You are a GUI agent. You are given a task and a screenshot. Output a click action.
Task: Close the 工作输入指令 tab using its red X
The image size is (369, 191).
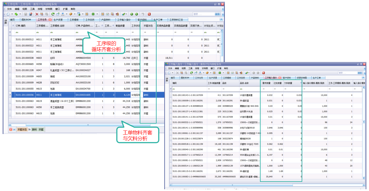(x=279, y=78)
